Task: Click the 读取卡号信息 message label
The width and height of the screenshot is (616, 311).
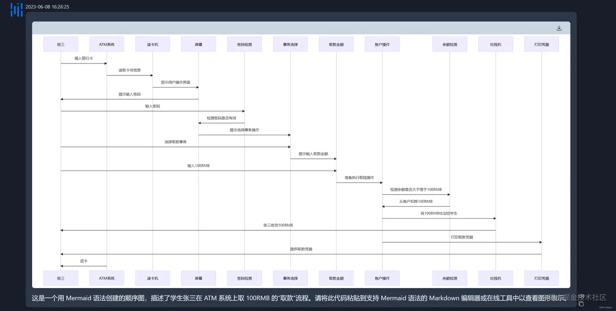Action: pyautogui.click(x=130, y=70)
